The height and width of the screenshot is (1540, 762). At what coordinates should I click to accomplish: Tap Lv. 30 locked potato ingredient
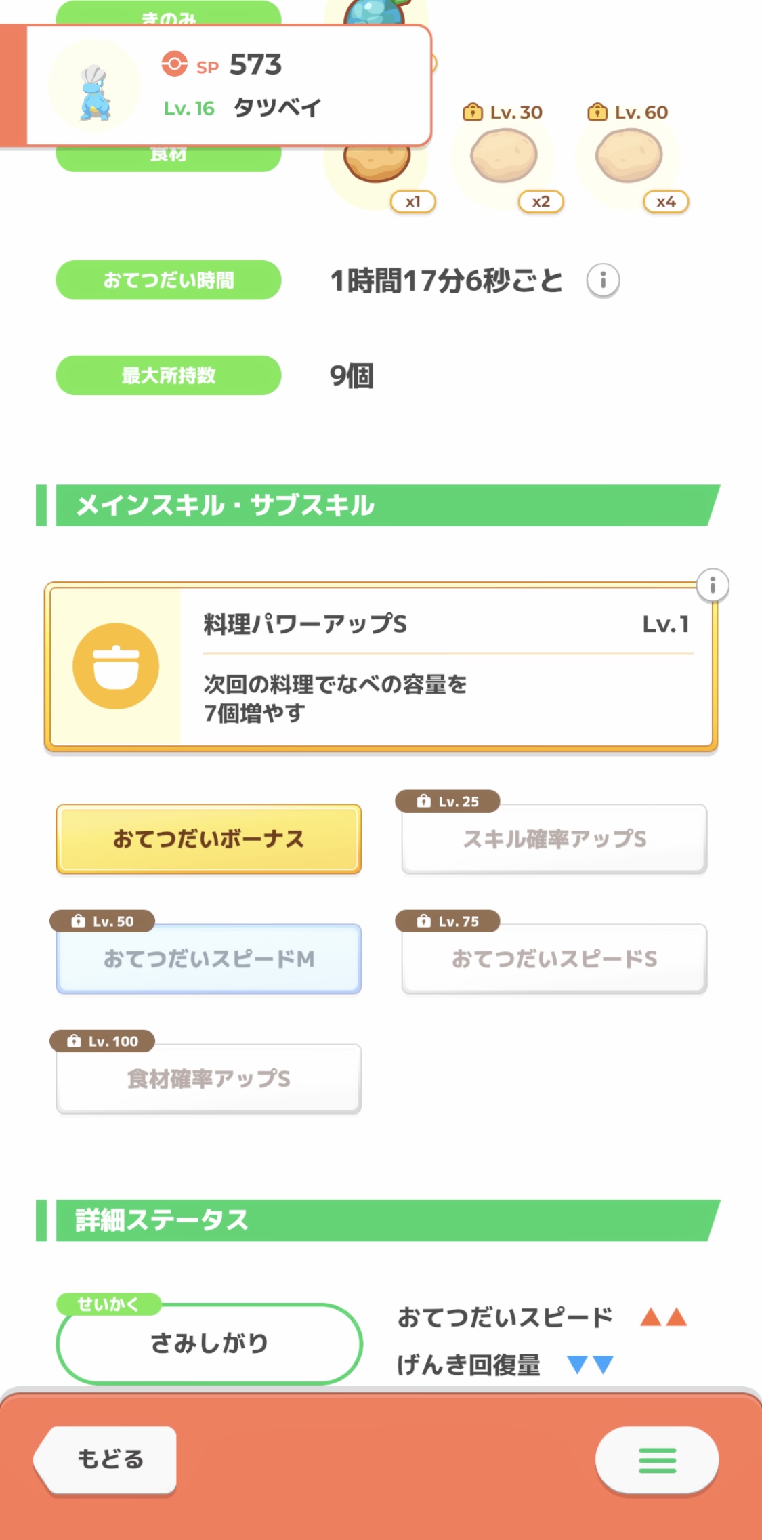(504, 157)
